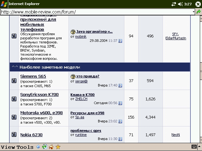The height and width of the screenshot is (151, 202).
Task: Open the Ресурсы для e398 thread
Action: point(87,113)
